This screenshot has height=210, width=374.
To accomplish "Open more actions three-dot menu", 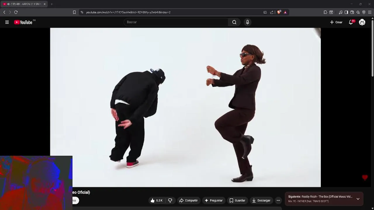I will click(x=278, y=200).
